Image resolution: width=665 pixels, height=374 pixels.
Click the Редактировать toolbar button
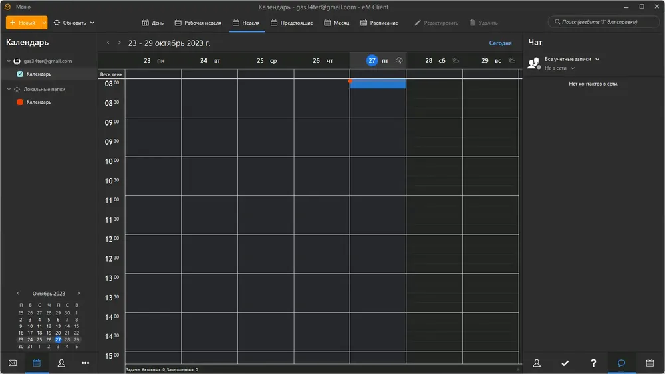coord(436,23)
